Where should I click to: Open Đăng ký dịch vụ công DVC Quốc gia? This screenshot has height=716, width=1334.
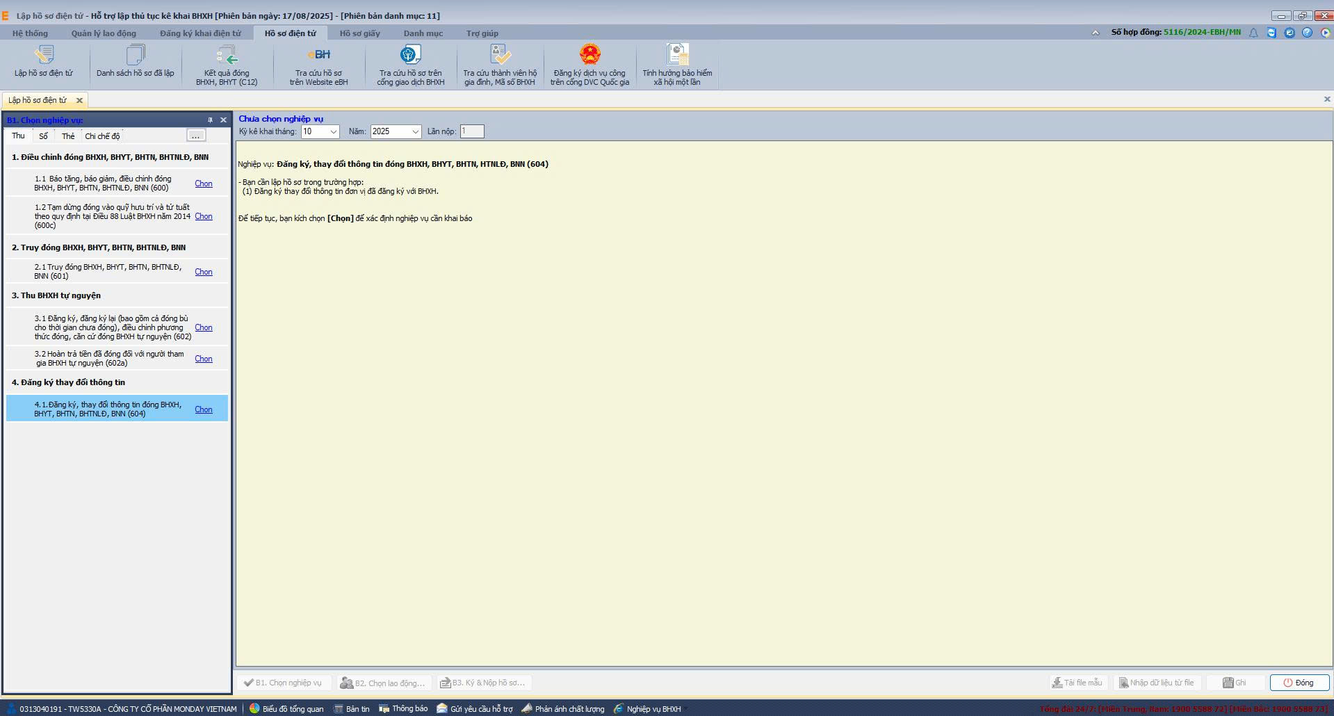tap(589, 56)
